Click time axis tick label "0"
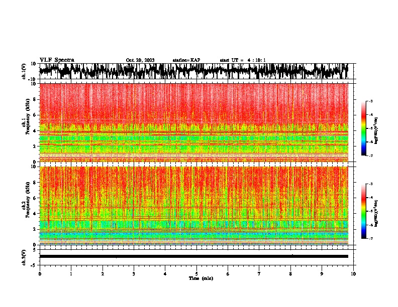398x307 pixels. (40, 274)
